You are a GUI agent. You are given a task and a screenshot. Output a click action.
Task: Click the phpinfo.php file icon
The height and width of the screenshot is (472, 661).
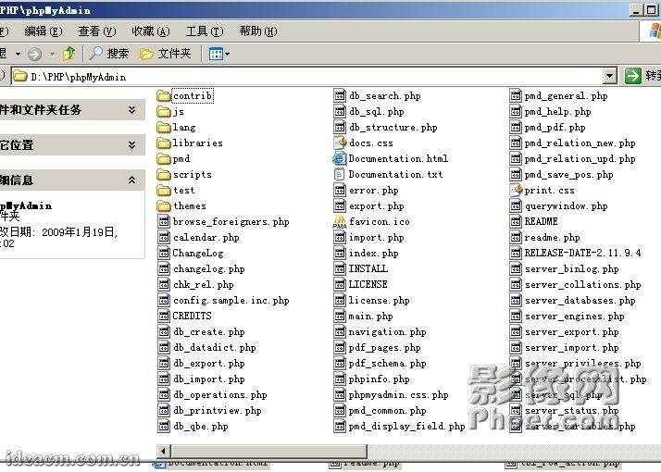coord(340,379)
